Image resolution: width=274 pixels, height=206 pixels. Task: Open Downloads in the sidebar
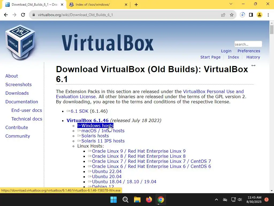pyautogui.click(x=17, y=93)
